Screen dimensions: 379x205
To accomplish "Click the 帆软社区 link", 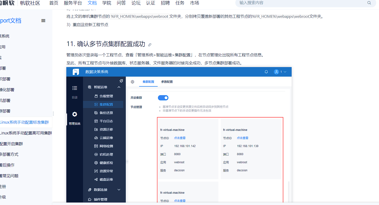I will point(30,3).
